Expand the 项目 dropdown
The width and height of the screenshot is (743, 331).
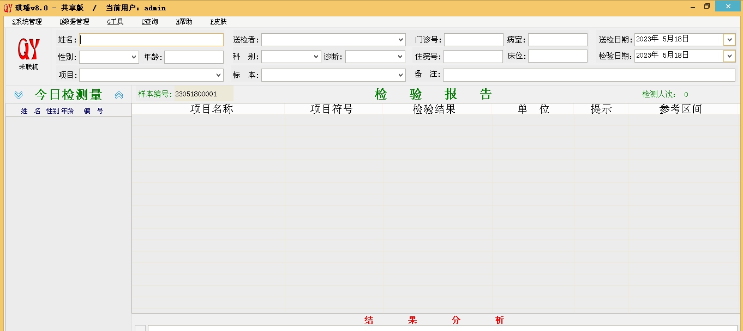click(x=218, y=75)
